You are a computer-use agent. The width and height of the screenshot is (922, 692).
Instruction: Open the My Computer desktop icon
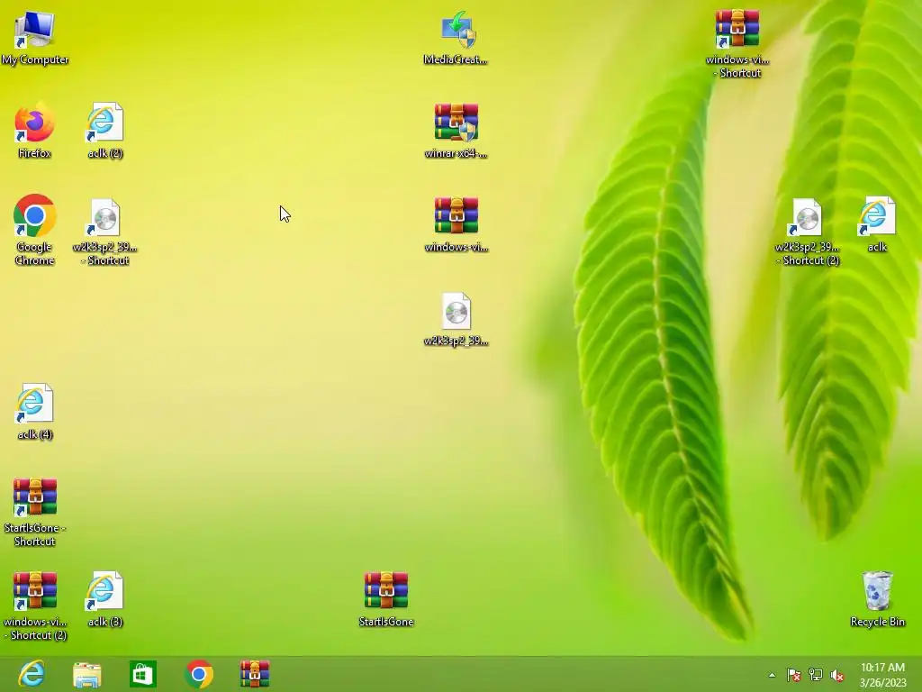tap(35, 38)
